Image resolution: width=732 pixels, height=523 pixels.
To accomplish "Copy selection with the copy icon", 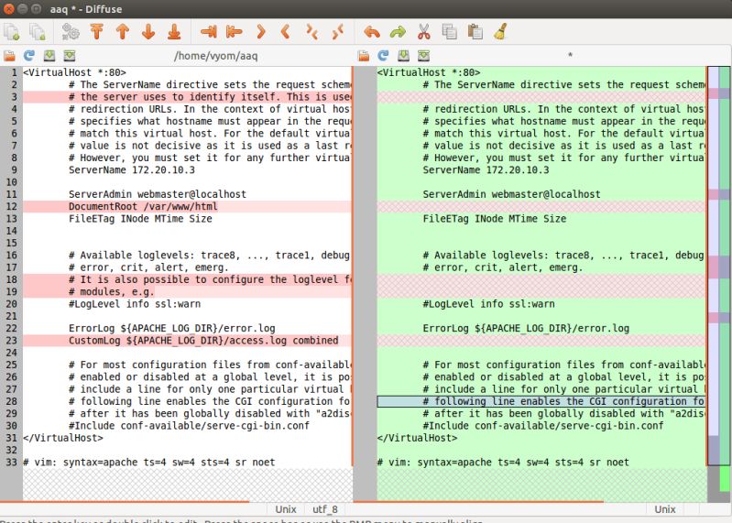I will [x=449, y=32].
